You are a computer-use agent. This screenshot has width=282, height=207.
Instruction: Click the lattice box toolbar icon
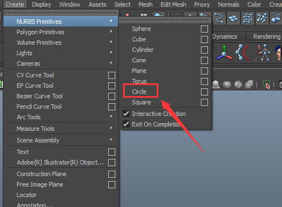[248, 18]
